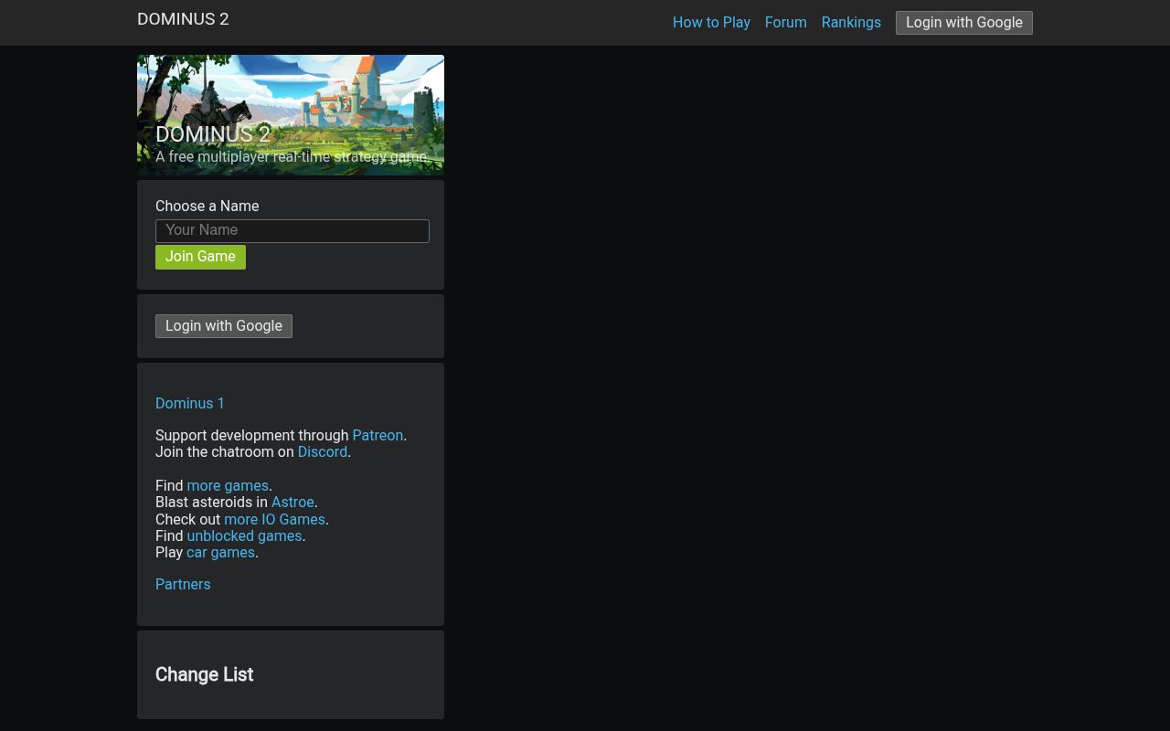The image size is (1170, 731).
Task: Click the Dominus 2 castle banner image
Action: tap(291, 115)
